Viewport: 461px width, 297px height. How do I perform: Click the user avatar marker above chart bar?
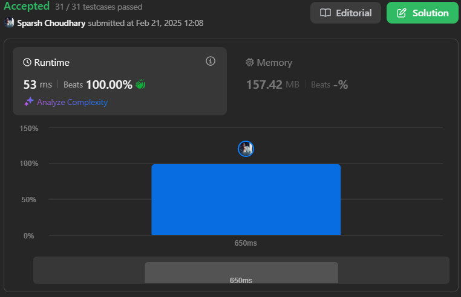[x=246, y=148]
